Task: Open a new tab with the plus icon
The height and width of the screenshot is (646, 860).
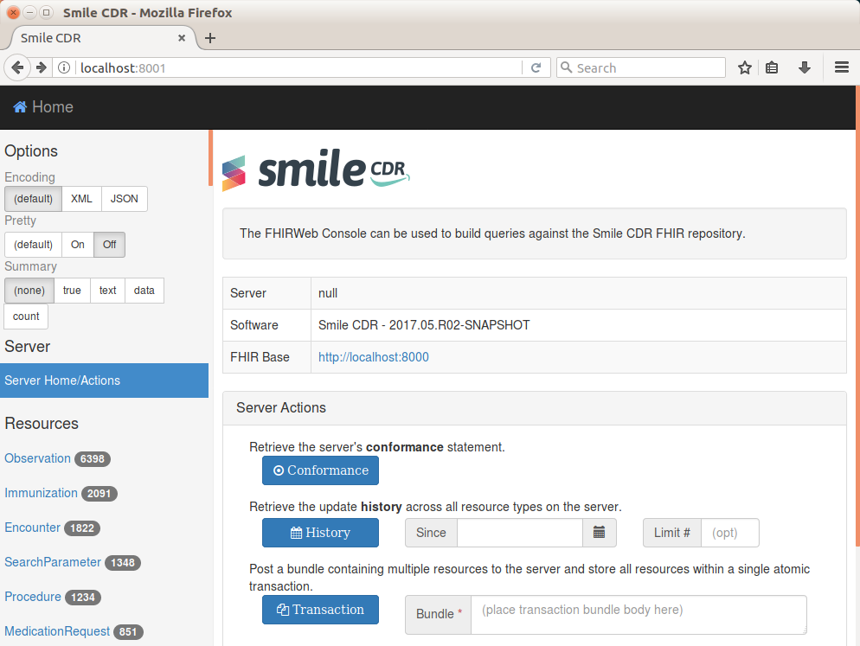Action: tap(210, 38)
